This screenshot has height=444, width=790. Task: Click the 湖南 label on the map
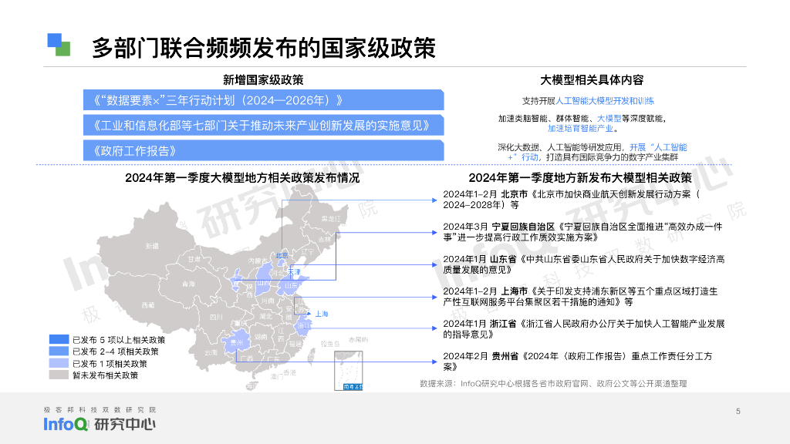click(261, 337)
